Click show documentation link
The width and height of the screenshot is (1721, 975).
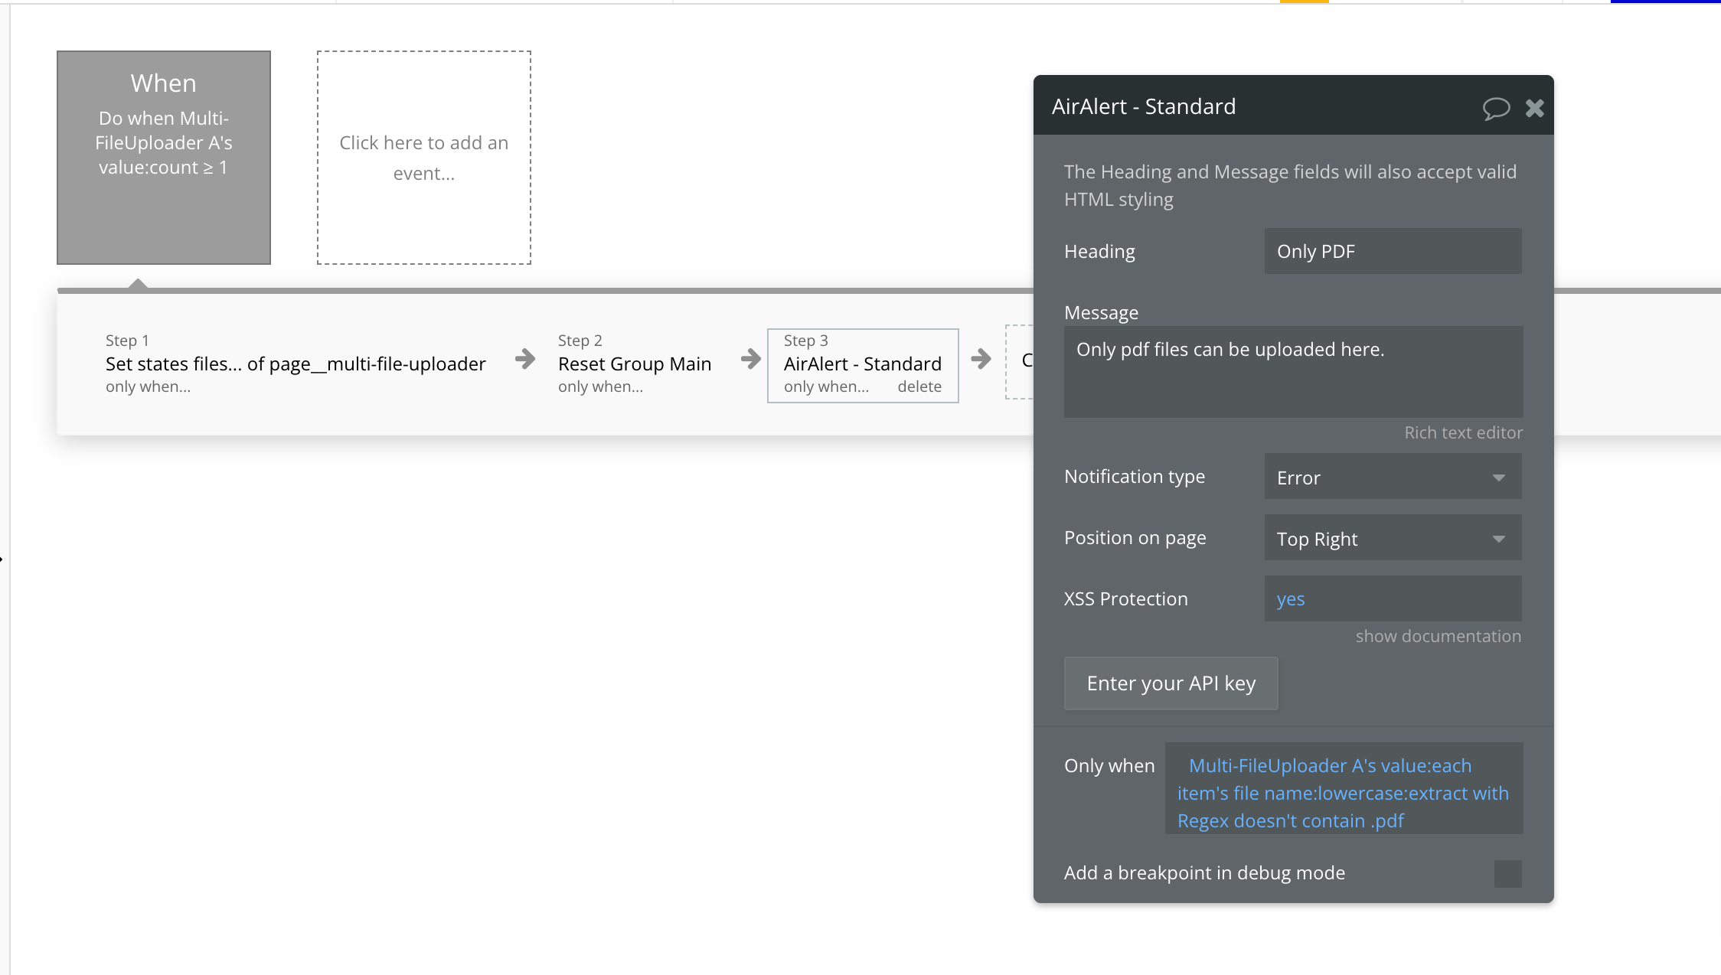[x=1438, y=637]
